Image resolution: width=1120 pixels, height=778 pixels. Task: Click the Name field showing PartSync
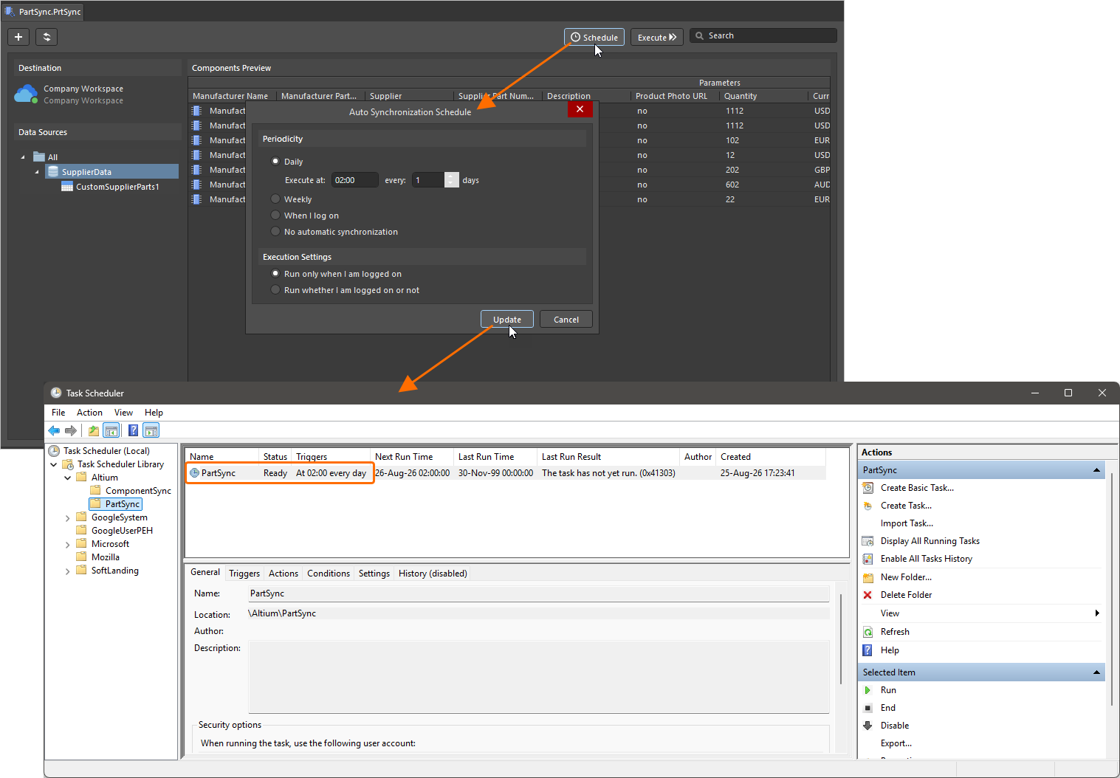pos(539,593)
